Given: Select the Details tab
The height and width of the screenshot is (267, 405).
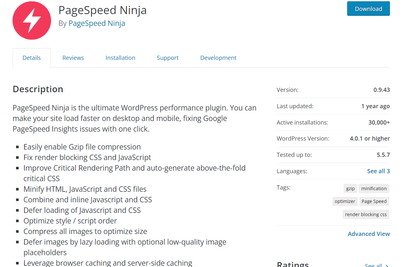Looking at the screenshot, I should [31, 58].
